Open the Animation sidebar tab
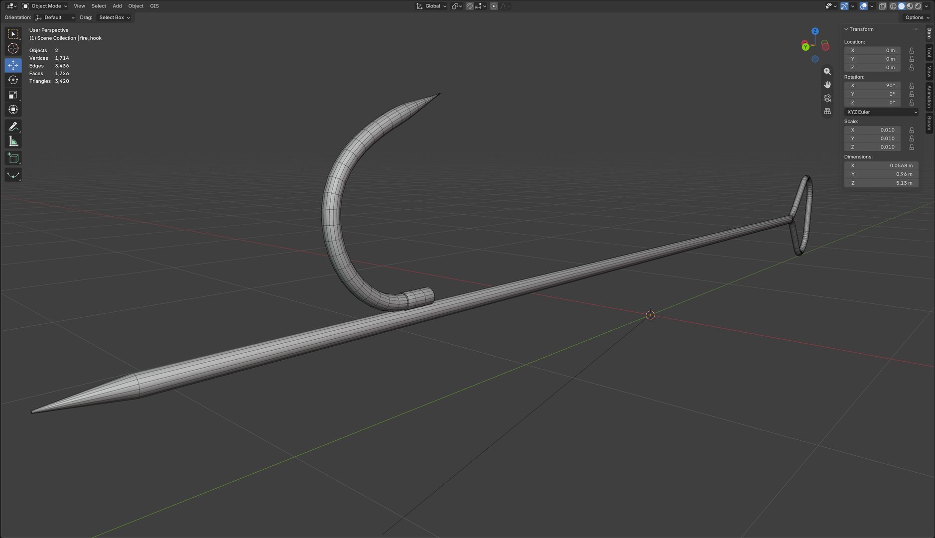 tap(929, 97)
